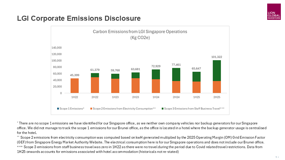285x160 pixels.
Task: Click the green segment of the 1H25 bar
Action: pos(196,76)
